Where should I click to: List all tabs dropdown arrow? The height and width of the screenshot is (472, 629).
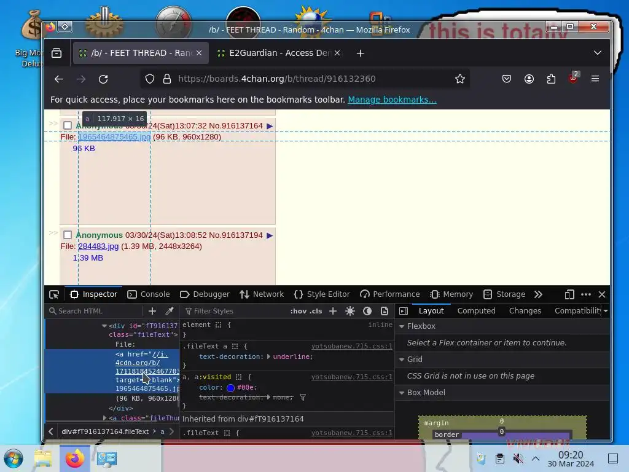pos(597,53)
